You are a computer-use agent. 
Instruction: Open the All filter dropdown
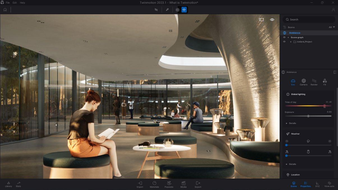coord(332,27)
